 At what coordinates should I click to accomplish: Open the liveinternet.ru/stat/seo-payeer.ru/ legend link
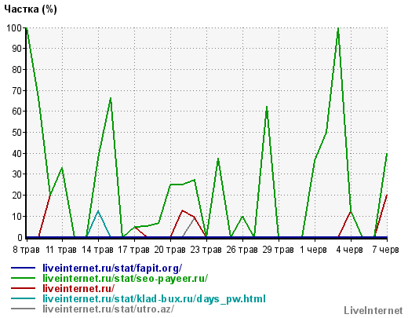pyautogui.click(x=126, y=278)
